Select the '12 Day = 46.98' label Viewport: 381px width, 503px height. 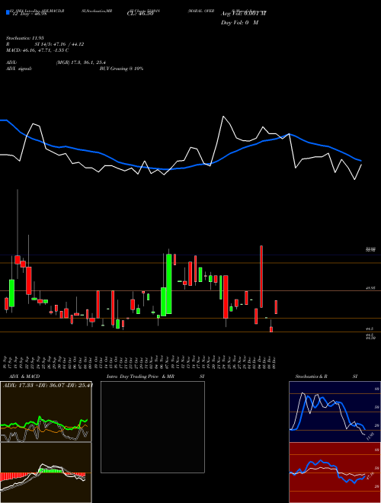(x=29, y=14)
